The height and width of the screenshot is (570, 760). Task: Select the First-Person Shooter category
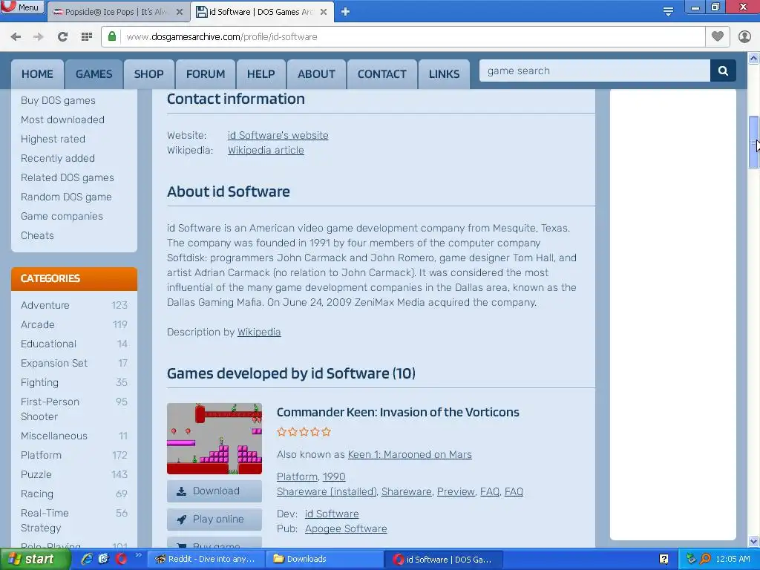coord(50,409)
